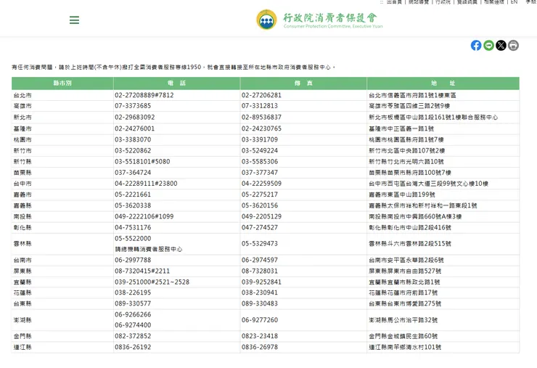Select the 基隆市 row name
Screen dimensions: 537x368
22,128
